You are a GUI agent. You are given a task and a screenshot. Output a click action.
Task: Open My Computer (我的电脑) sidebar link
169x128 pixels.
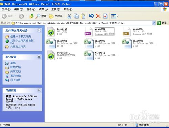click(16, 76)
